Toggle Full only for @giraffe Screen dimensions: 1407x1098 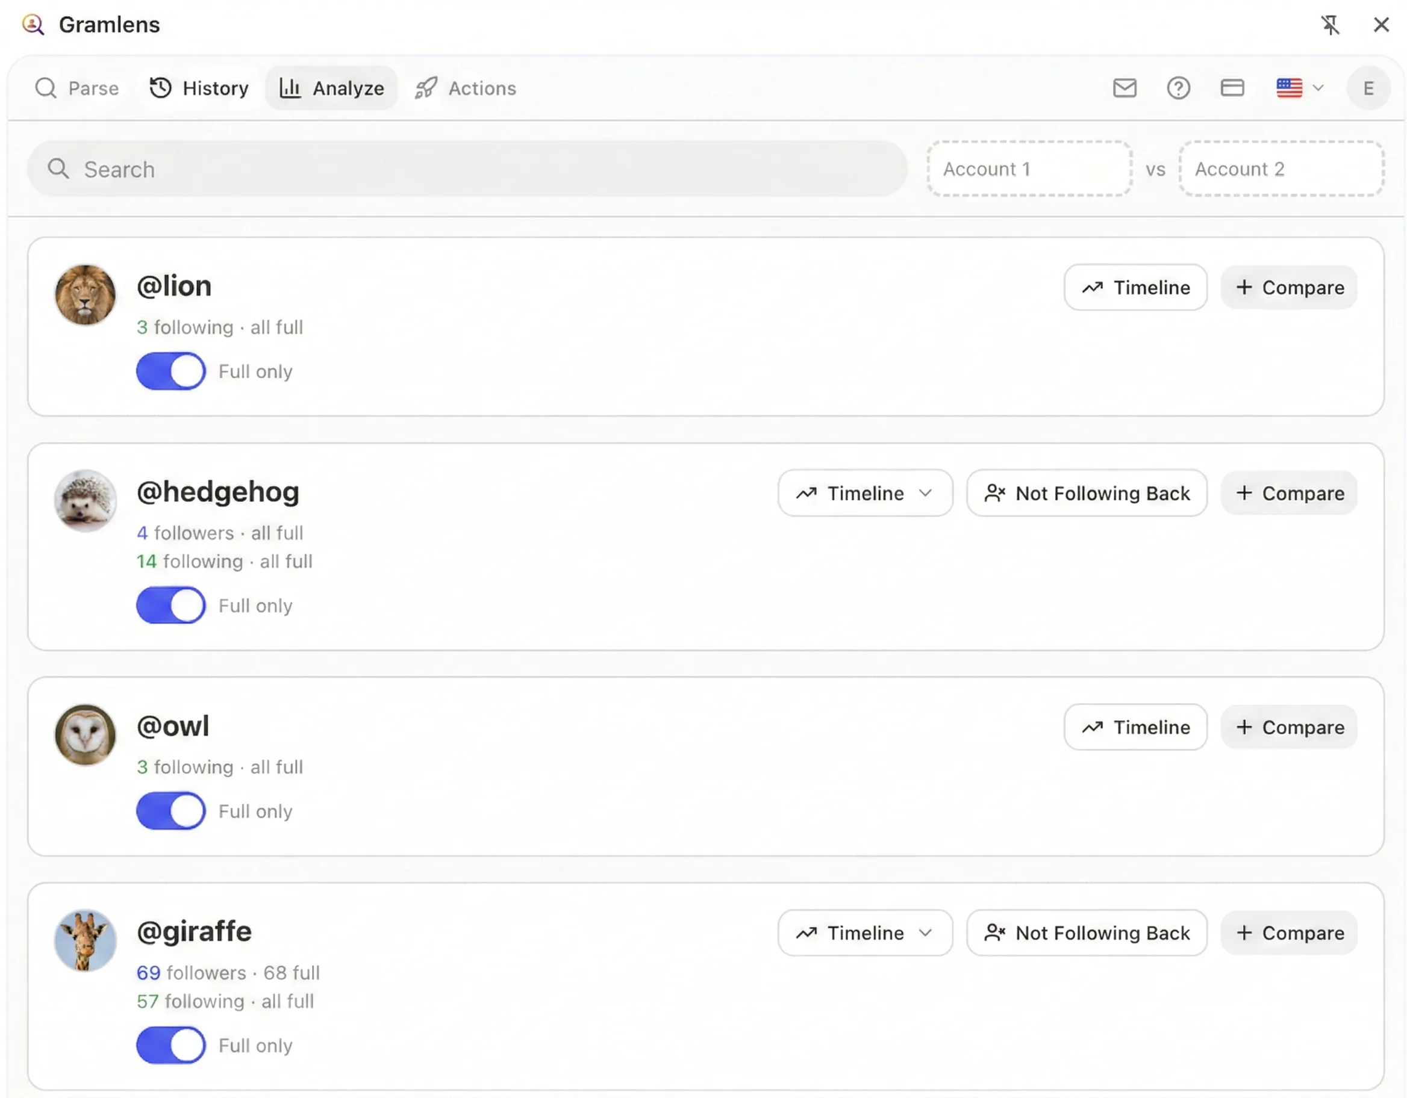(x=170, y=1045)
